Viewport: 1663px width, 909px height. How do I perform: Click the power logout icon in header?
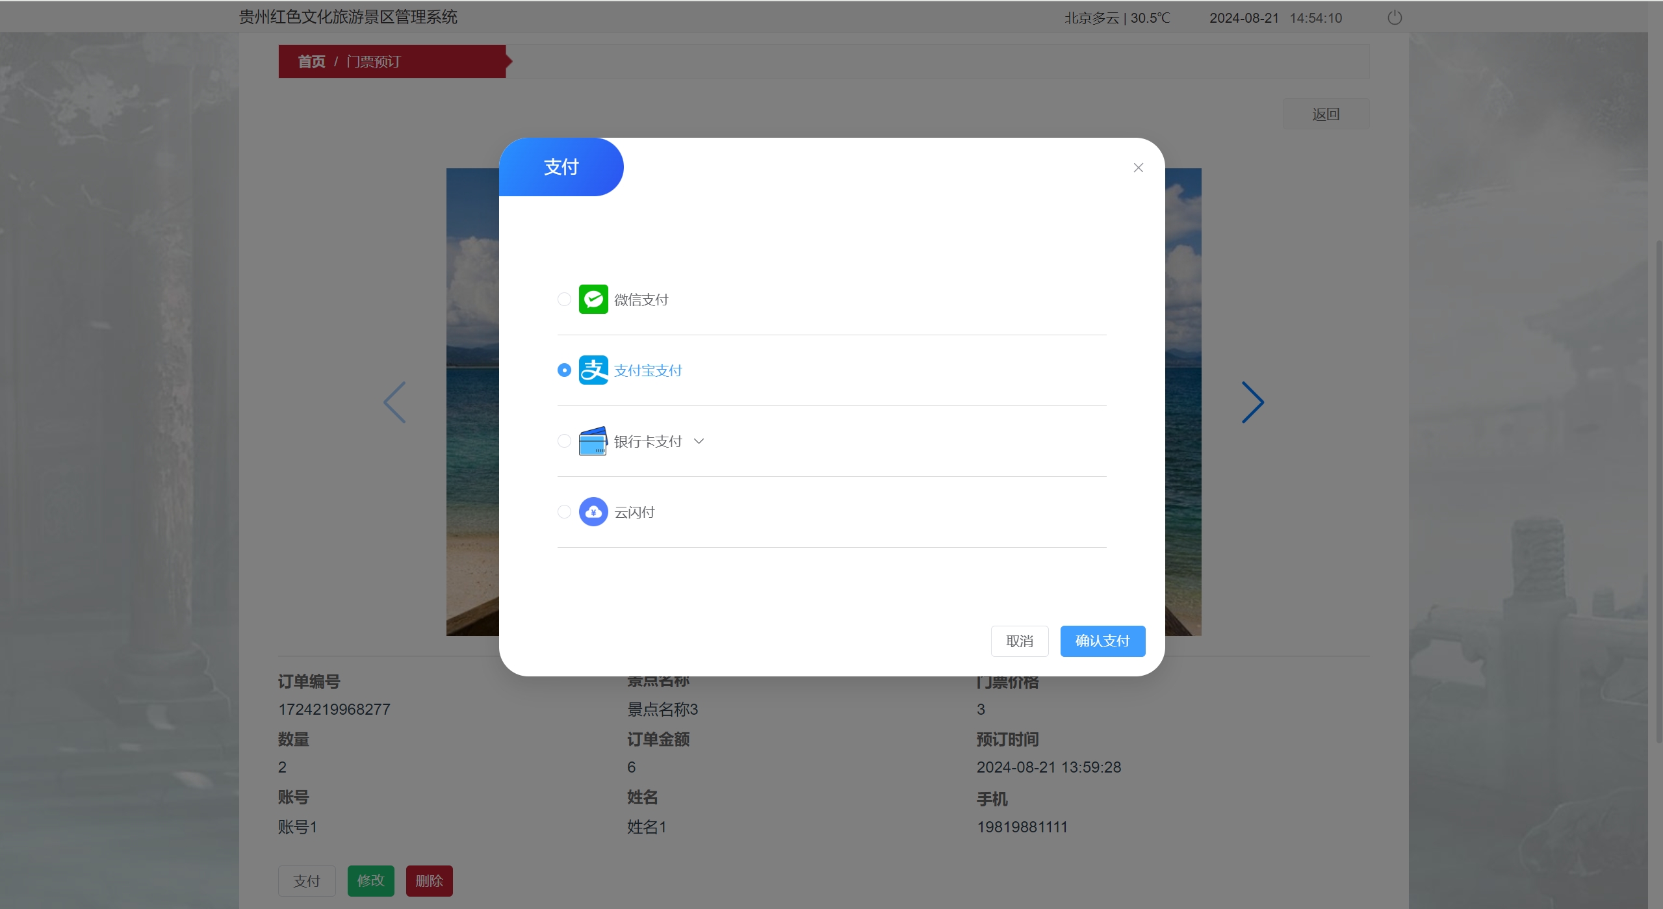tap(1394, 18)
